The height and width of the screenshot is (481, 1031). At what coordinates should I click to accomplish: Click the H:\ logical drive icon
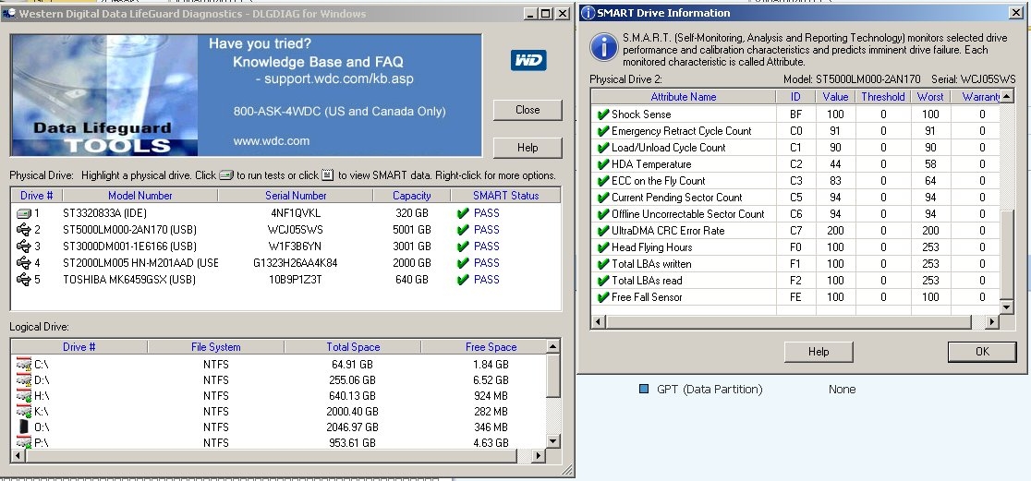point(24,395)
